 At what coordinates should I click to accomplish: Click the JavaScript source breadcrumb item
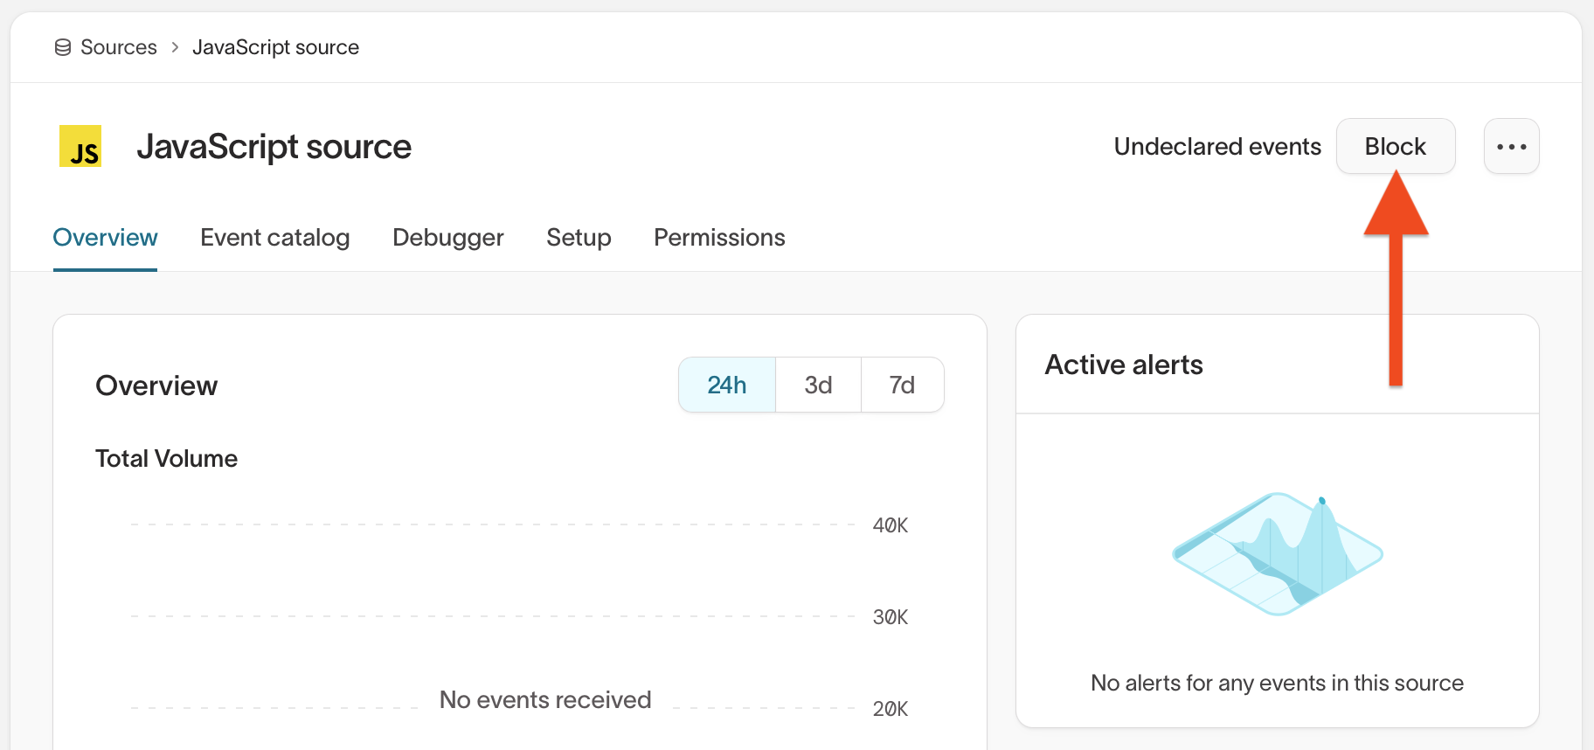(275, 47)
